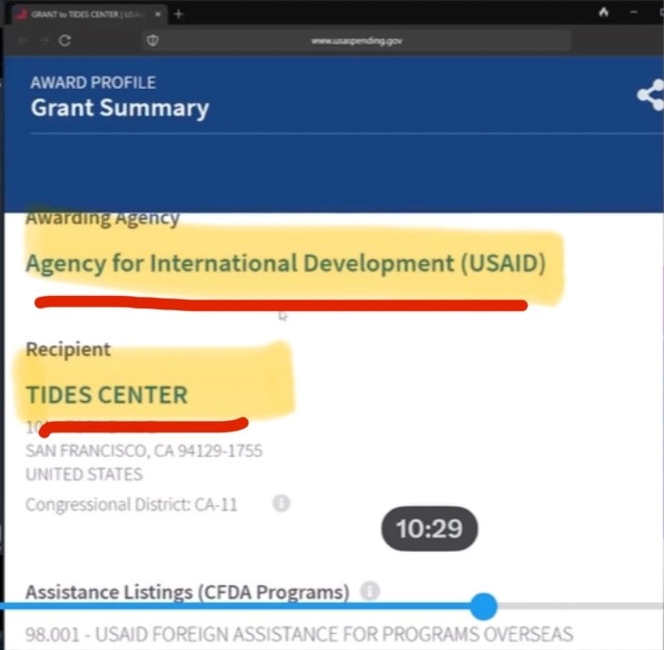Viewport: 664px width, 650px height.
Task: Click the shield icon in address bar
Action: point(153,41)
